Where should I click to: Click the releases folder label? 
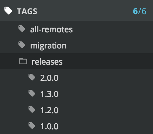pyautogui.click(x=47, y=62)
